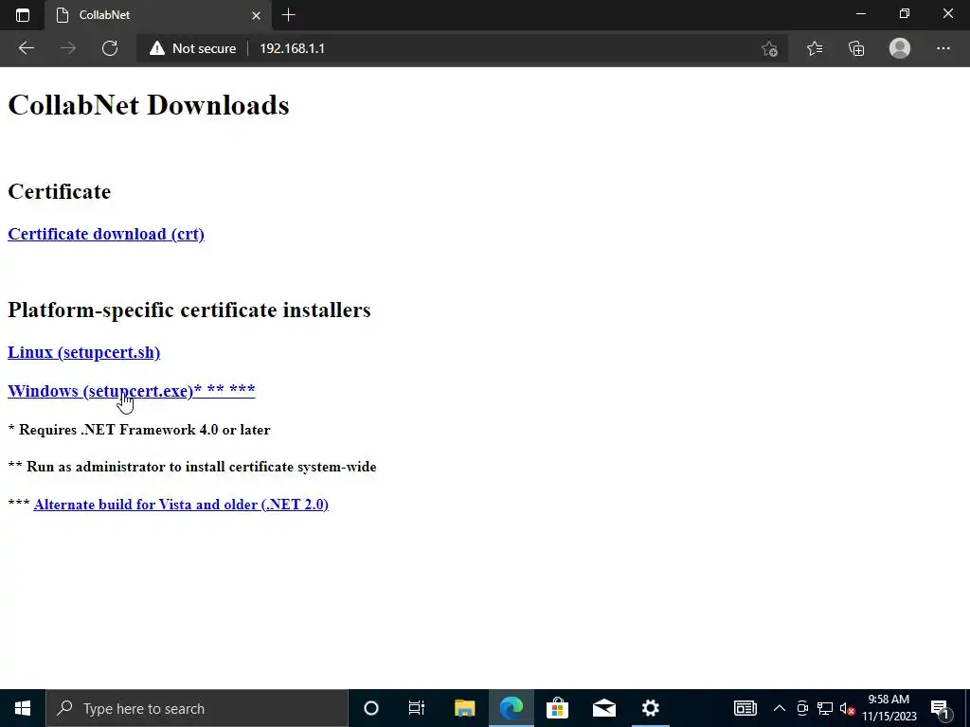Screen dimensions: 970x727
Task: Open the Windows Start menu
Action: (x=23, y=708)
